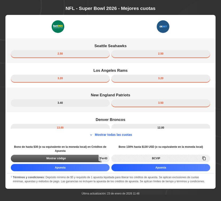Pick Los Angeles Rams 3.20 at 1XBET
Screen dimensions: 221x201
[x=161, y=78]
